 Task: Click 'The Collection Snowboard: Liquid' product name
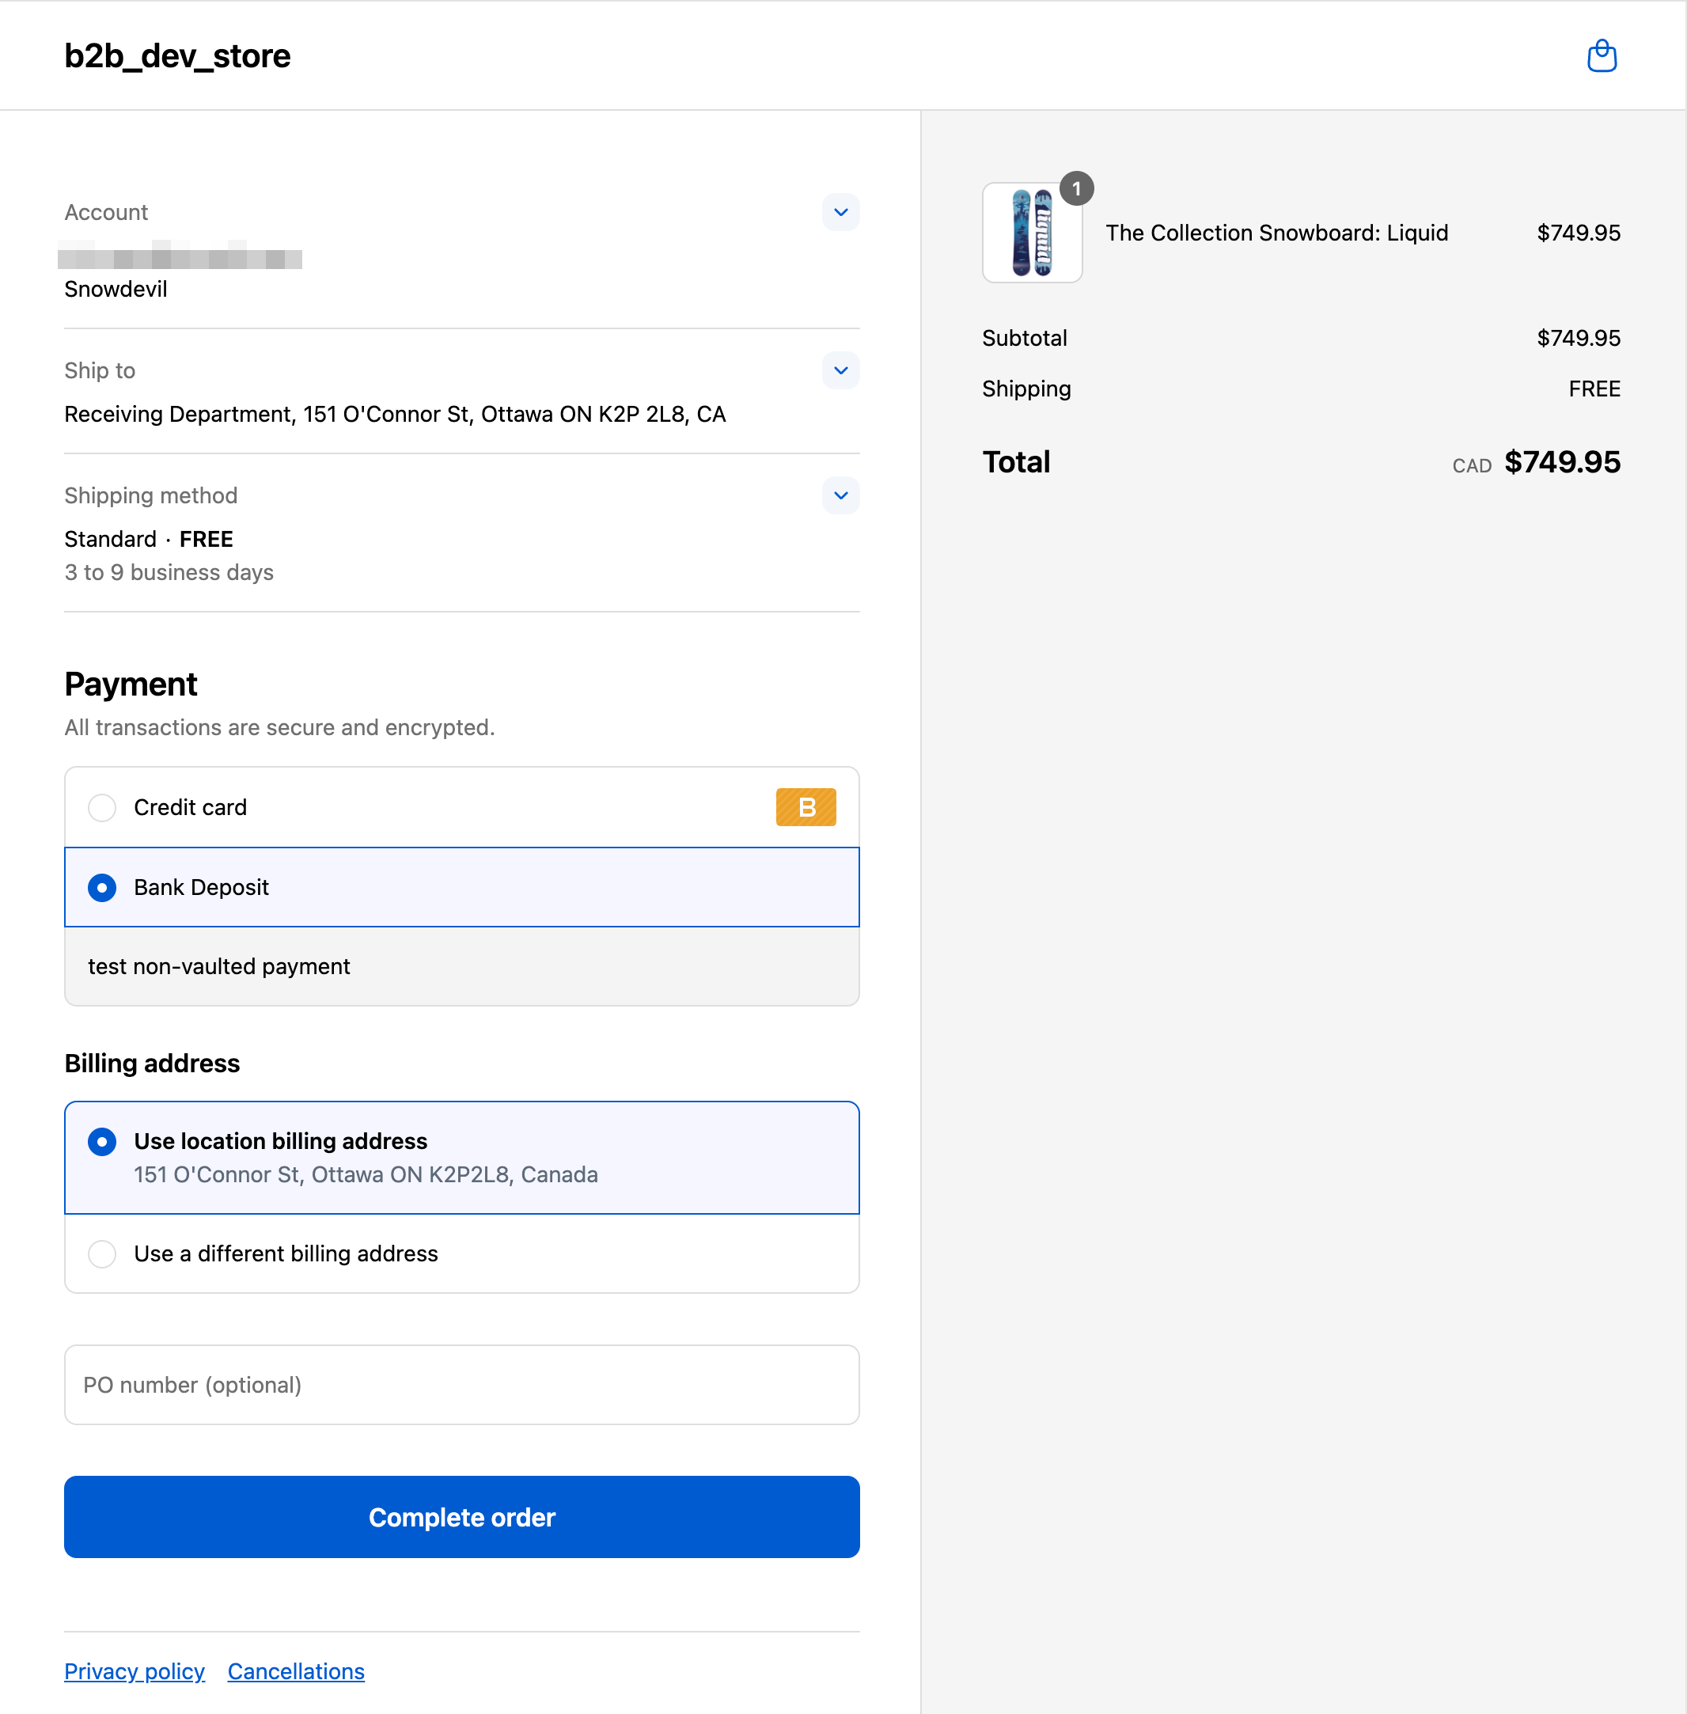point(1276,233)
